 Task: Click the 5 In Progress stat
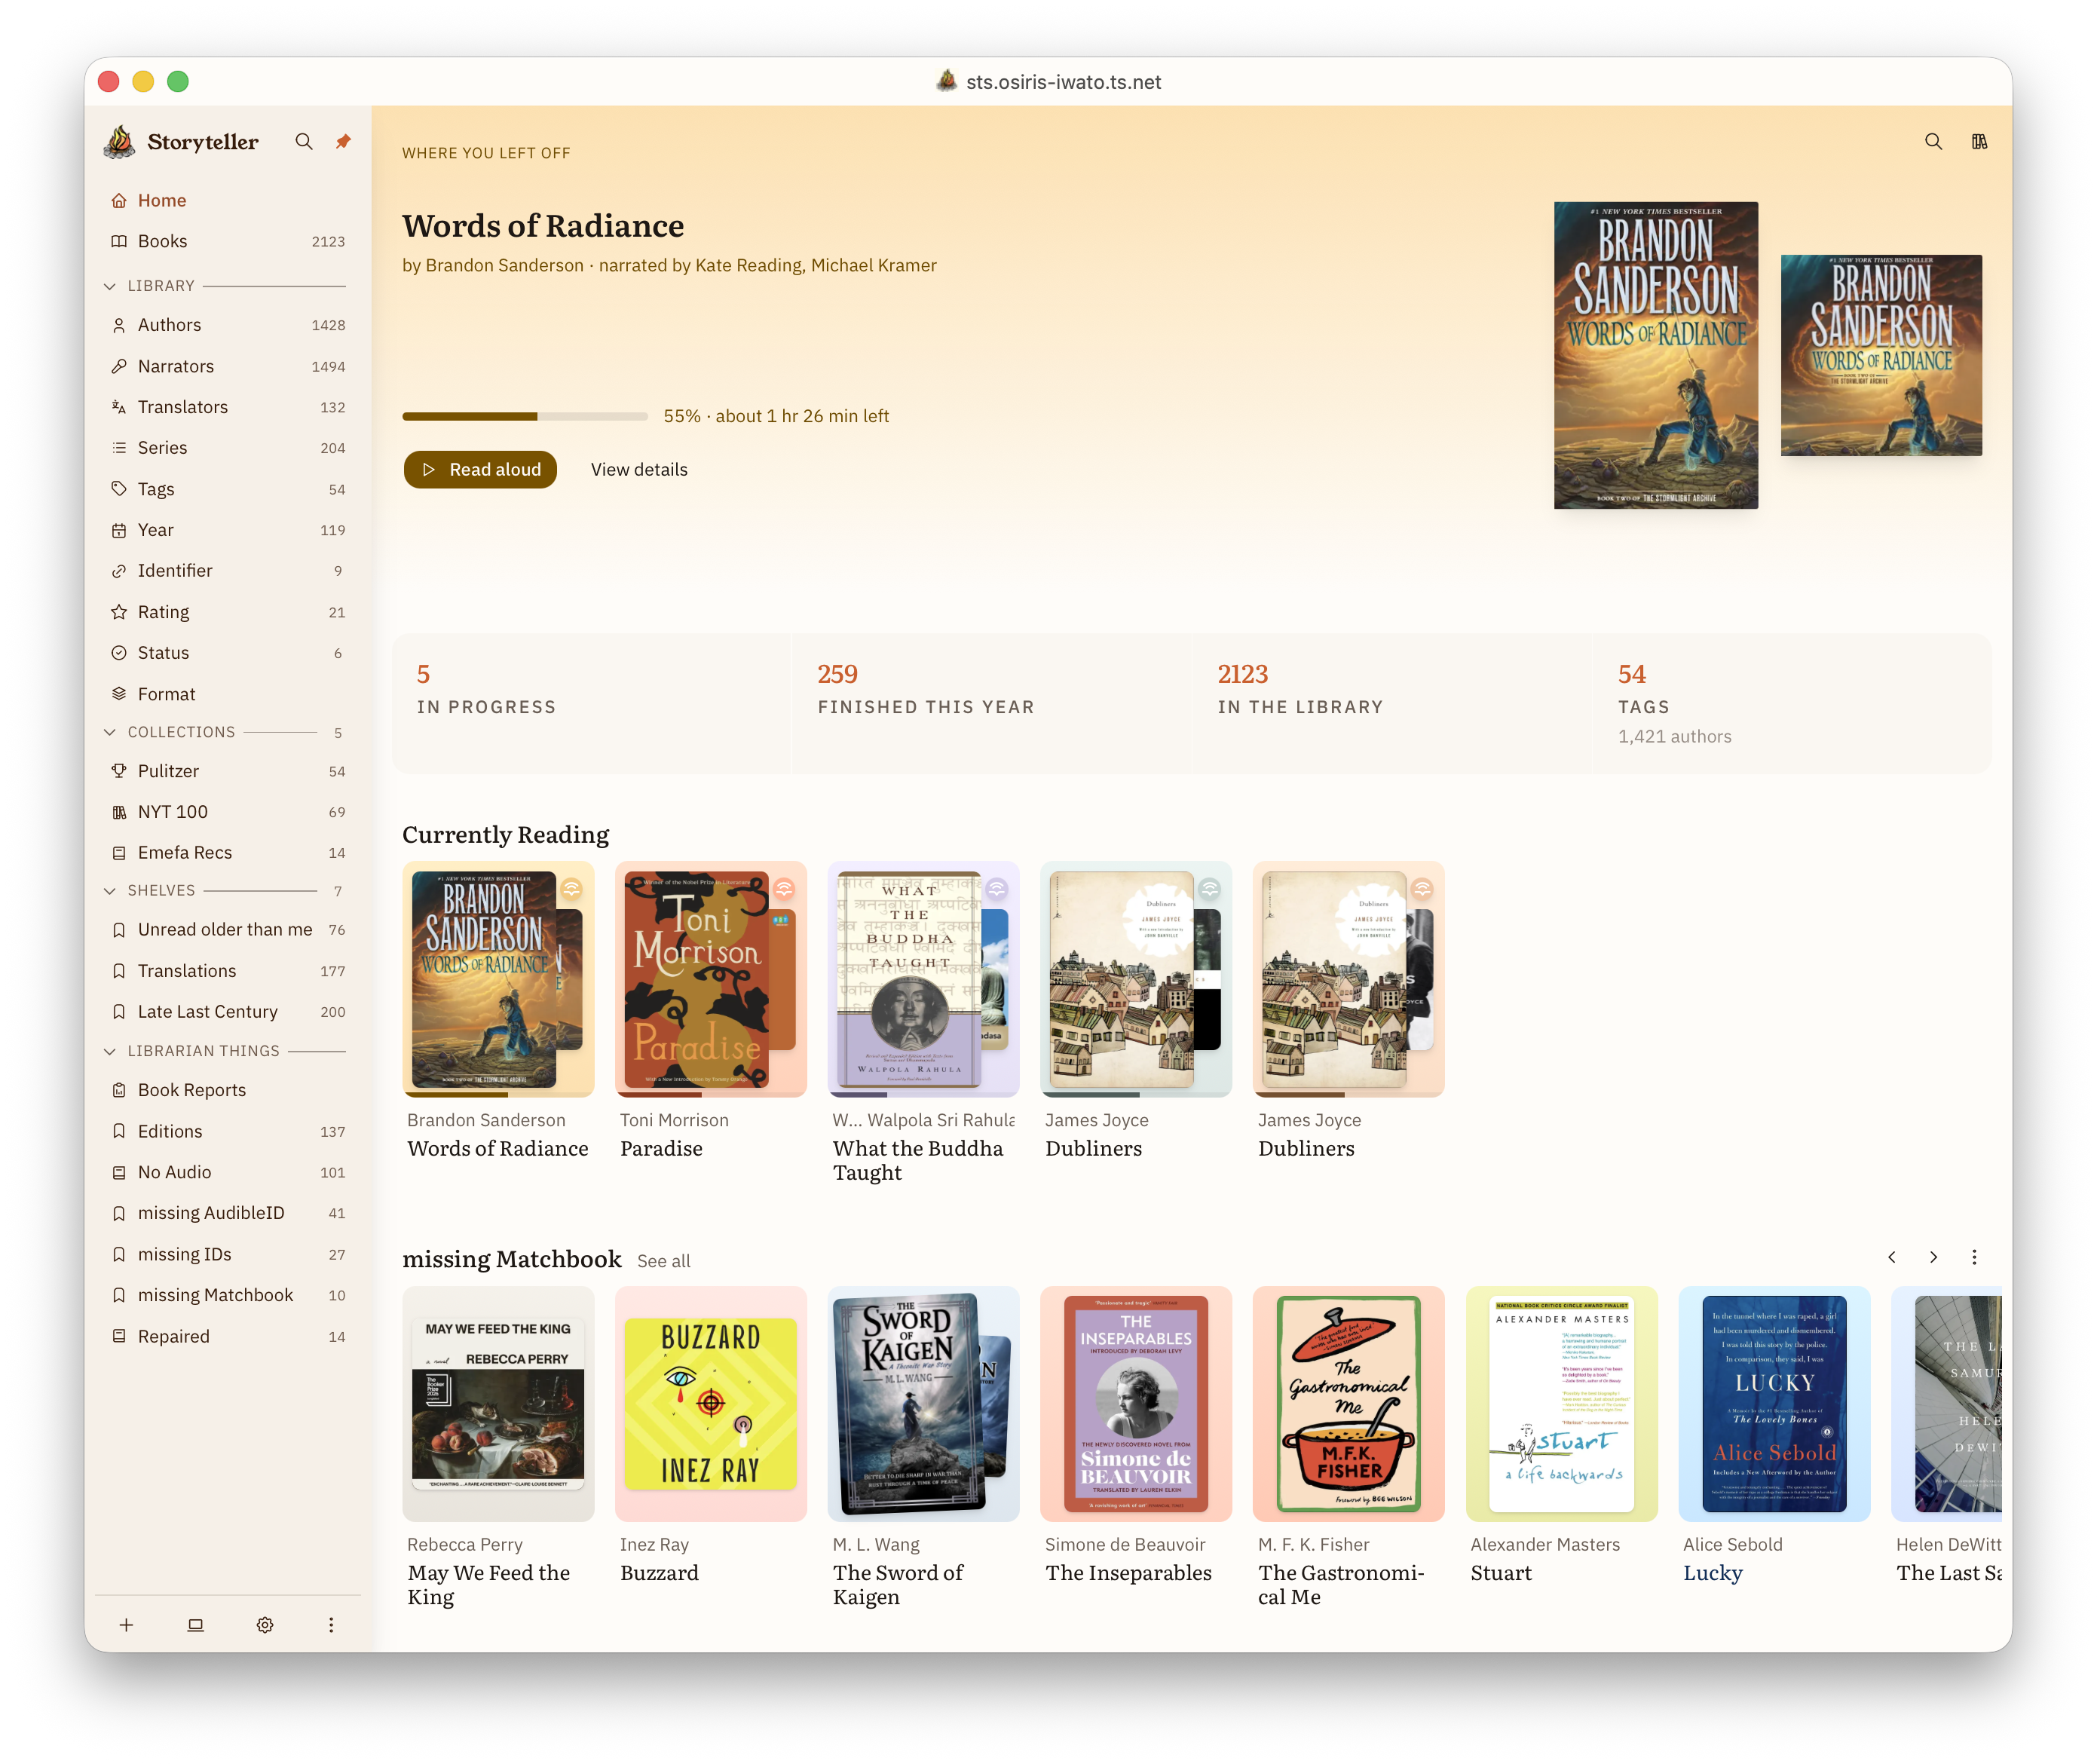coord(591,703)
